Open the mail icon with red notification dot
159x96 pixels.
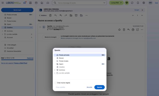pyautogui.click(x=25, y=3)
